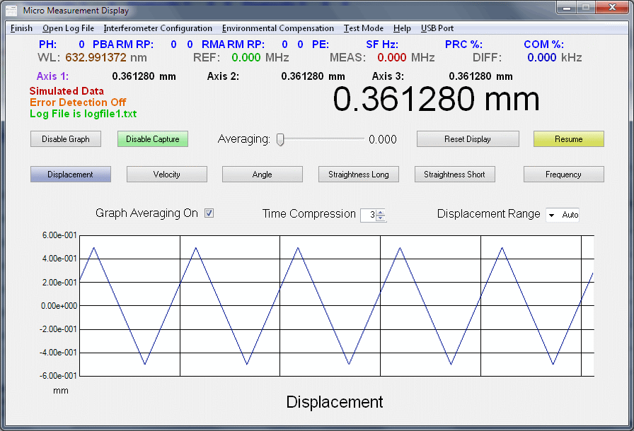Select the Velocity measurement mode
The width and height of the screenshot is (634, 431).
(166, 175)
